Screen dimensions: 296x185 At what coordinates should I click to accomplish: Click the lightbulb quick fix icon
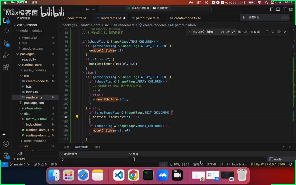tap(77, 117)
